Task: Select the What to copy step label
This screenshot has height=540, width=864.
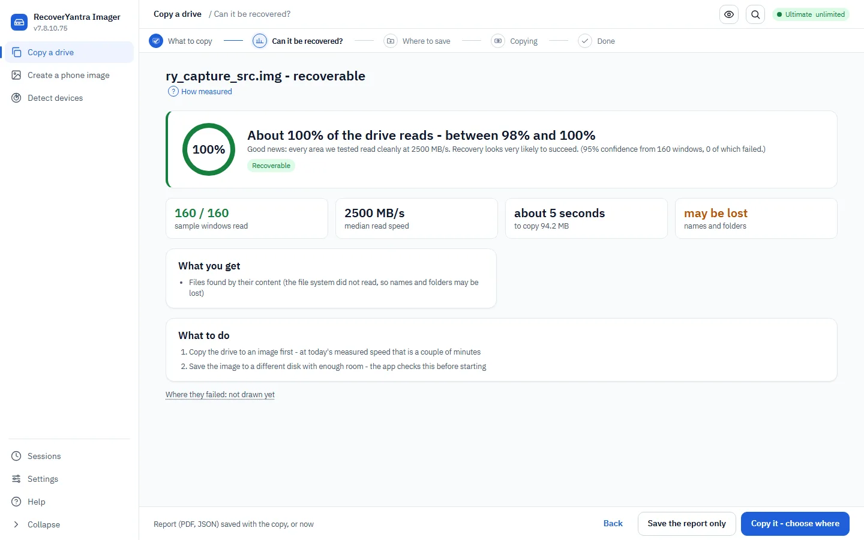Action: point(190,41)
